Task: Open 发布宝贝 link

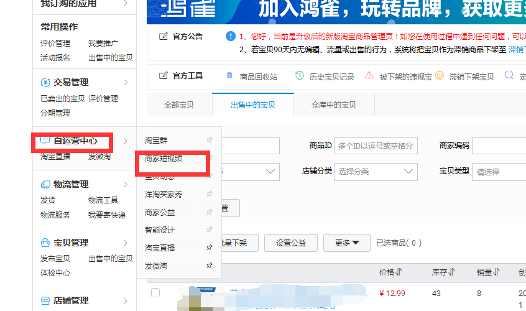Action: click(x=55, y=259)
